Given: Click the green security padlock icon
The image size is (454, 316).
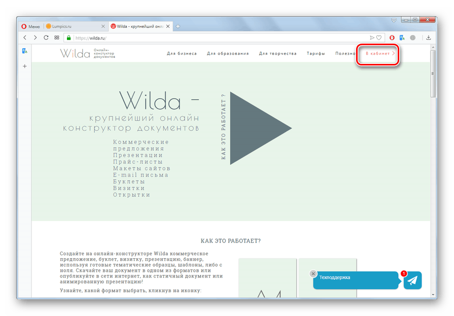Looking at the screenshot, I should (x=68, y=38).
